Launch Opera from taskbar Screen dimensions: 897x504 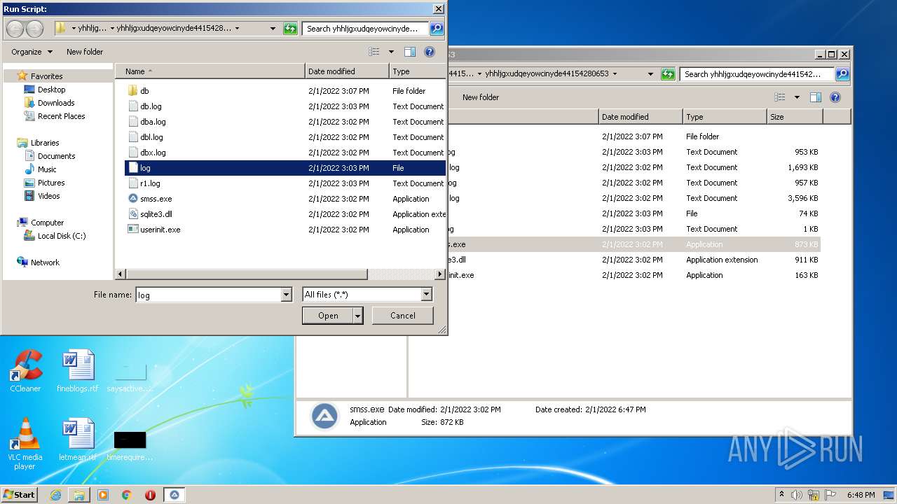coord(150,495)
